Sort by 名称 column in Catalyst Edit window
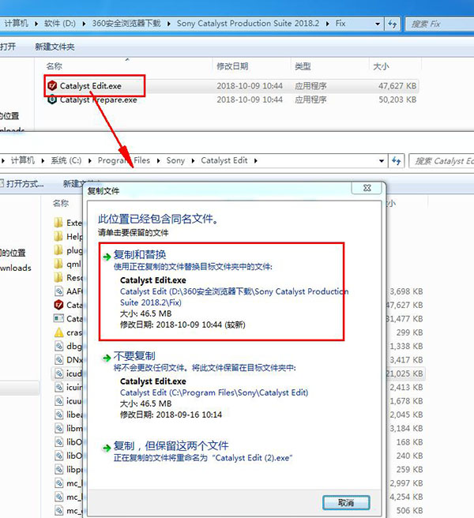The height and width of the screenshot is (518, 474). 61,203
